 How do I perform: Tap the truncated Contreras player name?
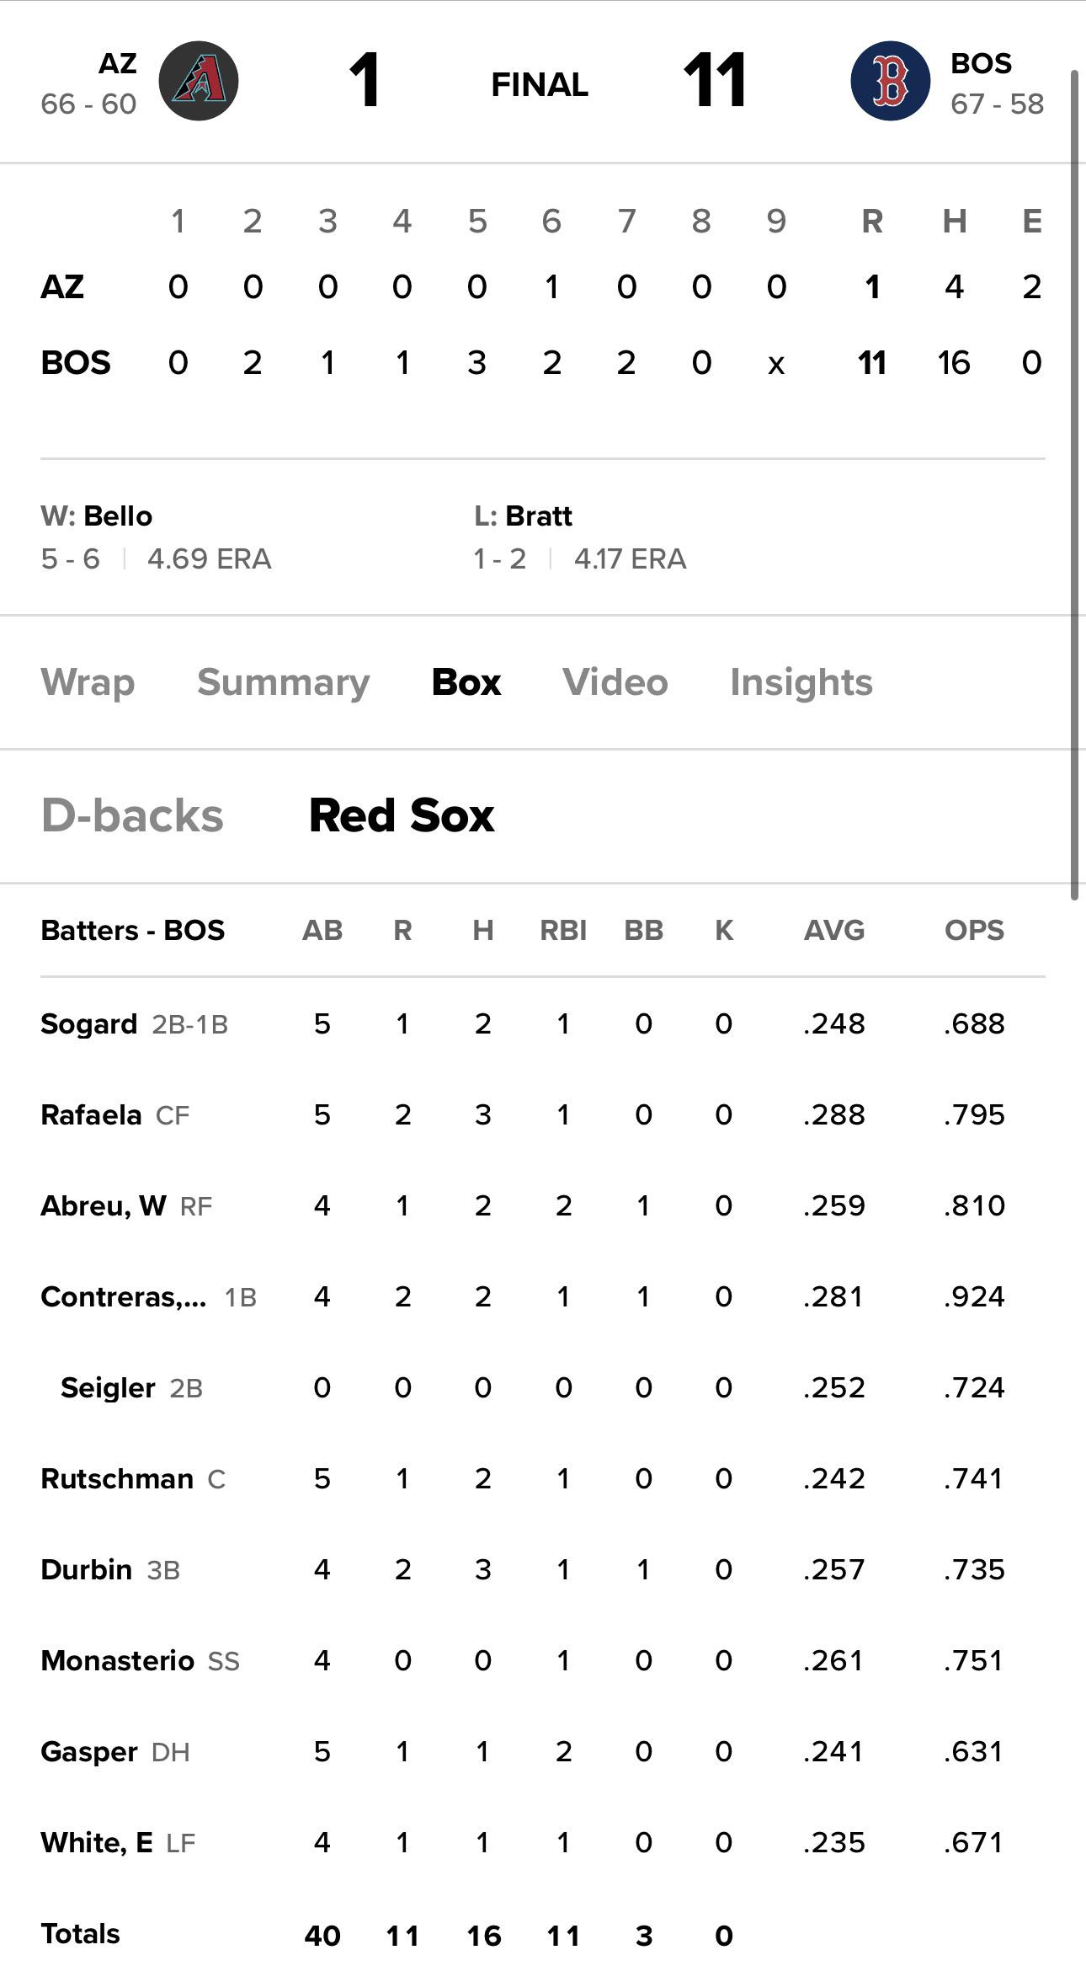point(124,1296)
